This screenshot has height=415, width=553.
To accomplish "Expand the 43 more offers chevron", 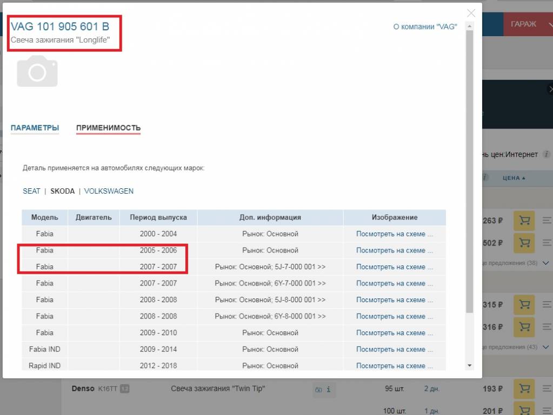I will tap(548, 347).
